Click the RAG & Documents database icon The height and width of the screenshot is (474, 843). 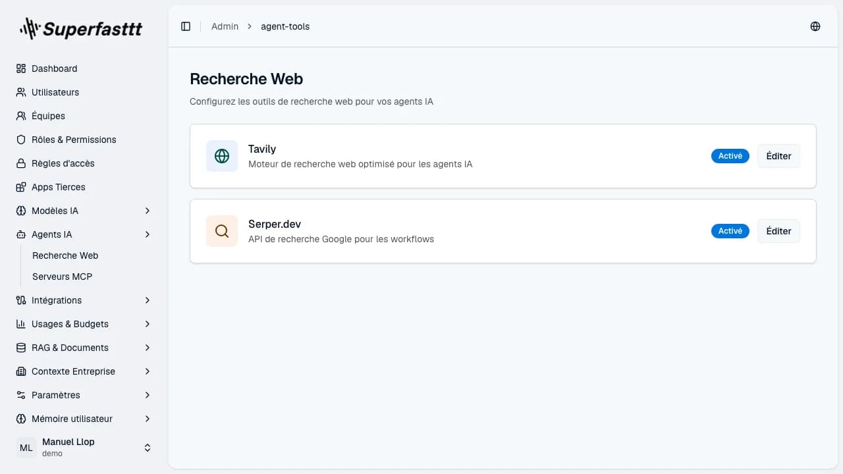[x=21, y=348]
